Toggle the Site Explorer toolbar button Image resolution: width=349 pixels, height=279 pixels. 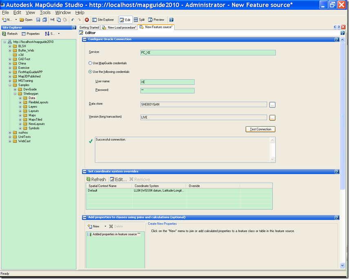pyautogui.click(x=103, y=20)
